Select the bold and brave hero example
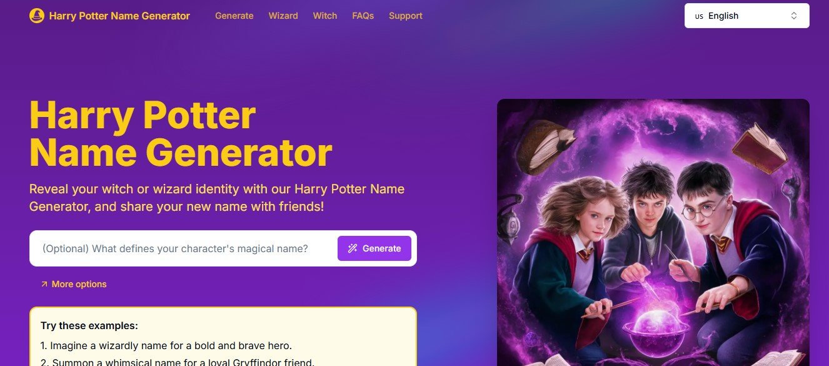Image resolution: width=829 pixels, height=366 pixels. pyautogui.click(x=166, y=345)
